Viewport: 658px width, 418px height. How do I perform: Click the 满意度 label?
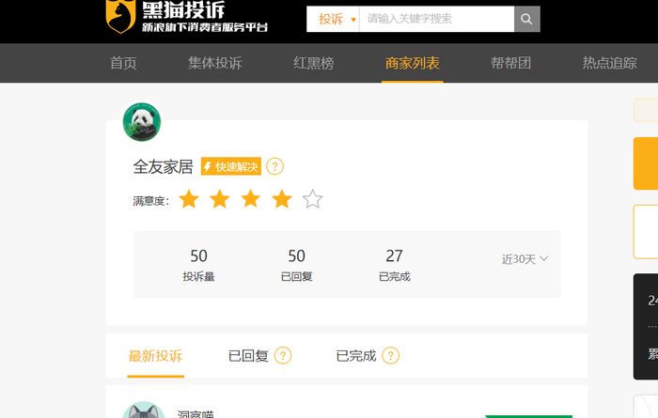click(x=150, y=201)
